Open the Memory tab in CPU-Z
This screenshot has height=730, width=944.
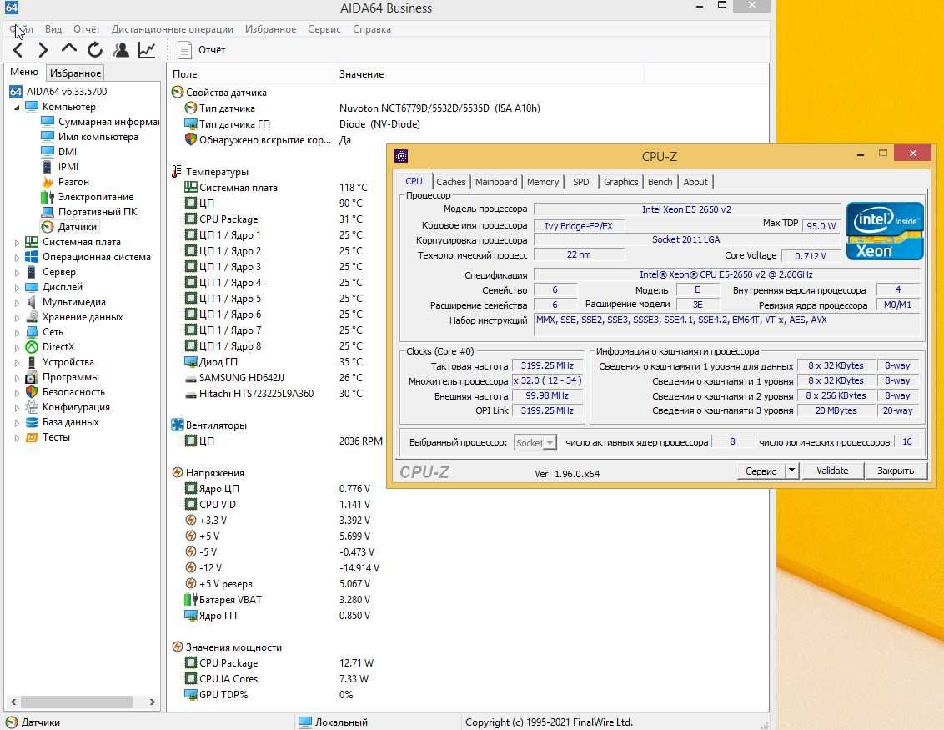542,182
